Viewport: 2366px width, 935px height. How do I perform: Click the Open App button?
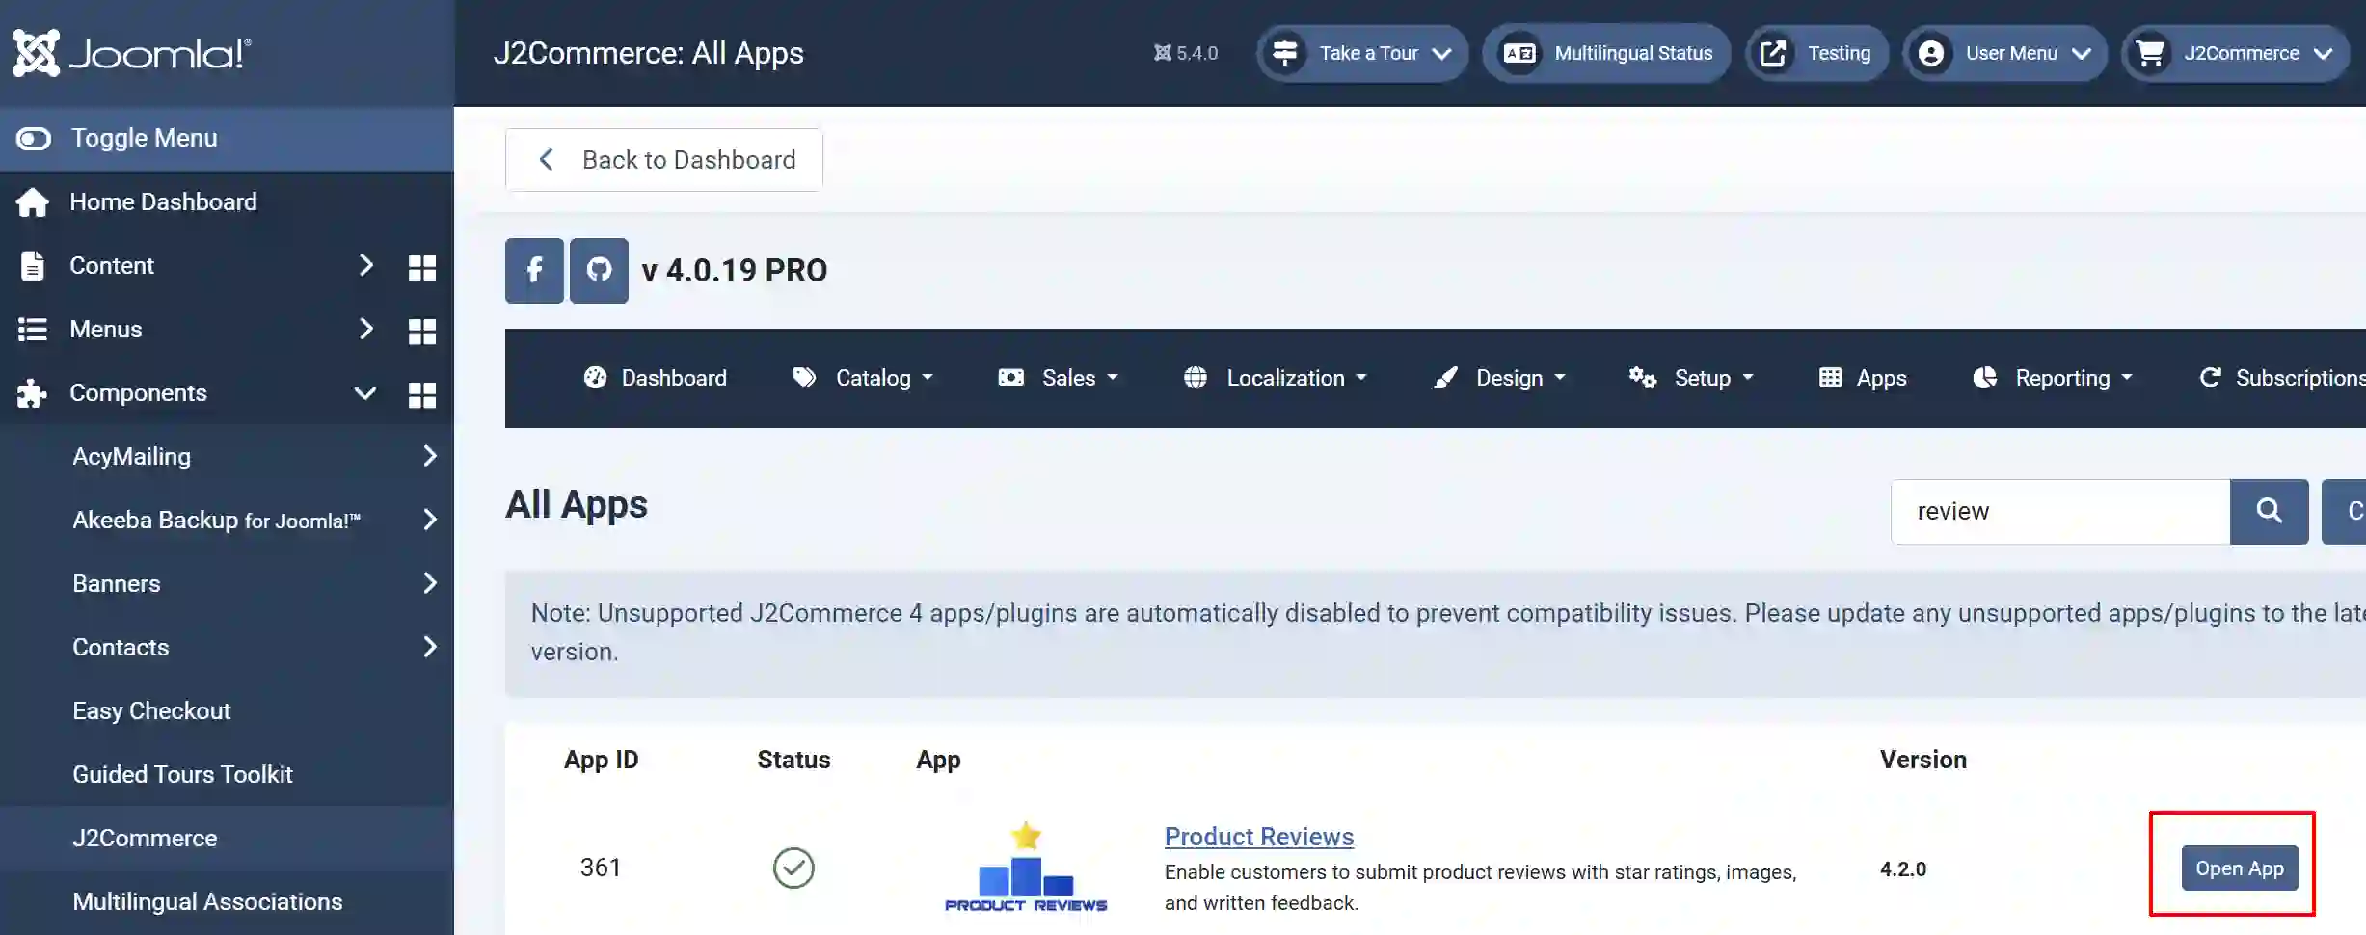(x=2240, y=868)
